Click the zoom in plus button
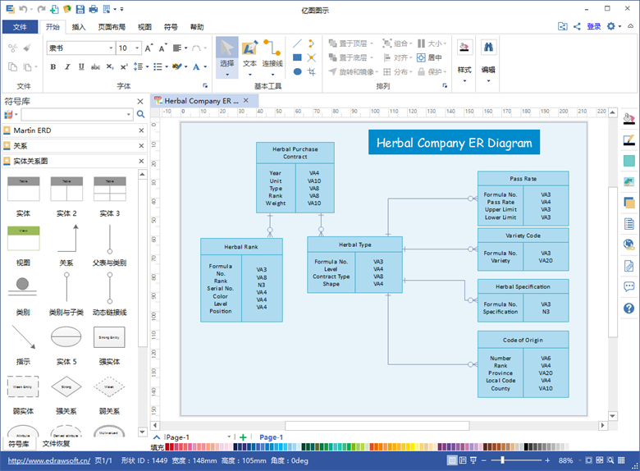 547,460
